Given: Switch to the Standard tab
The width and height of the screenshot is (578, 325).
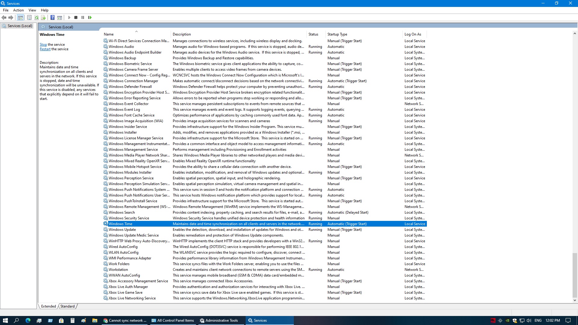Looking at the screenshot, I should 67,306.
